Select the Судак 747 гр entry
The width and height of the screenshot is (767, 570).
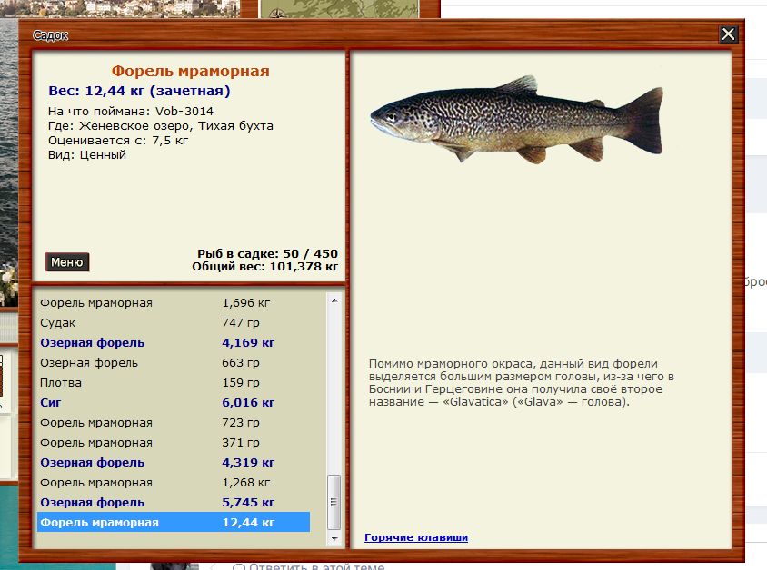pos(173,323)
